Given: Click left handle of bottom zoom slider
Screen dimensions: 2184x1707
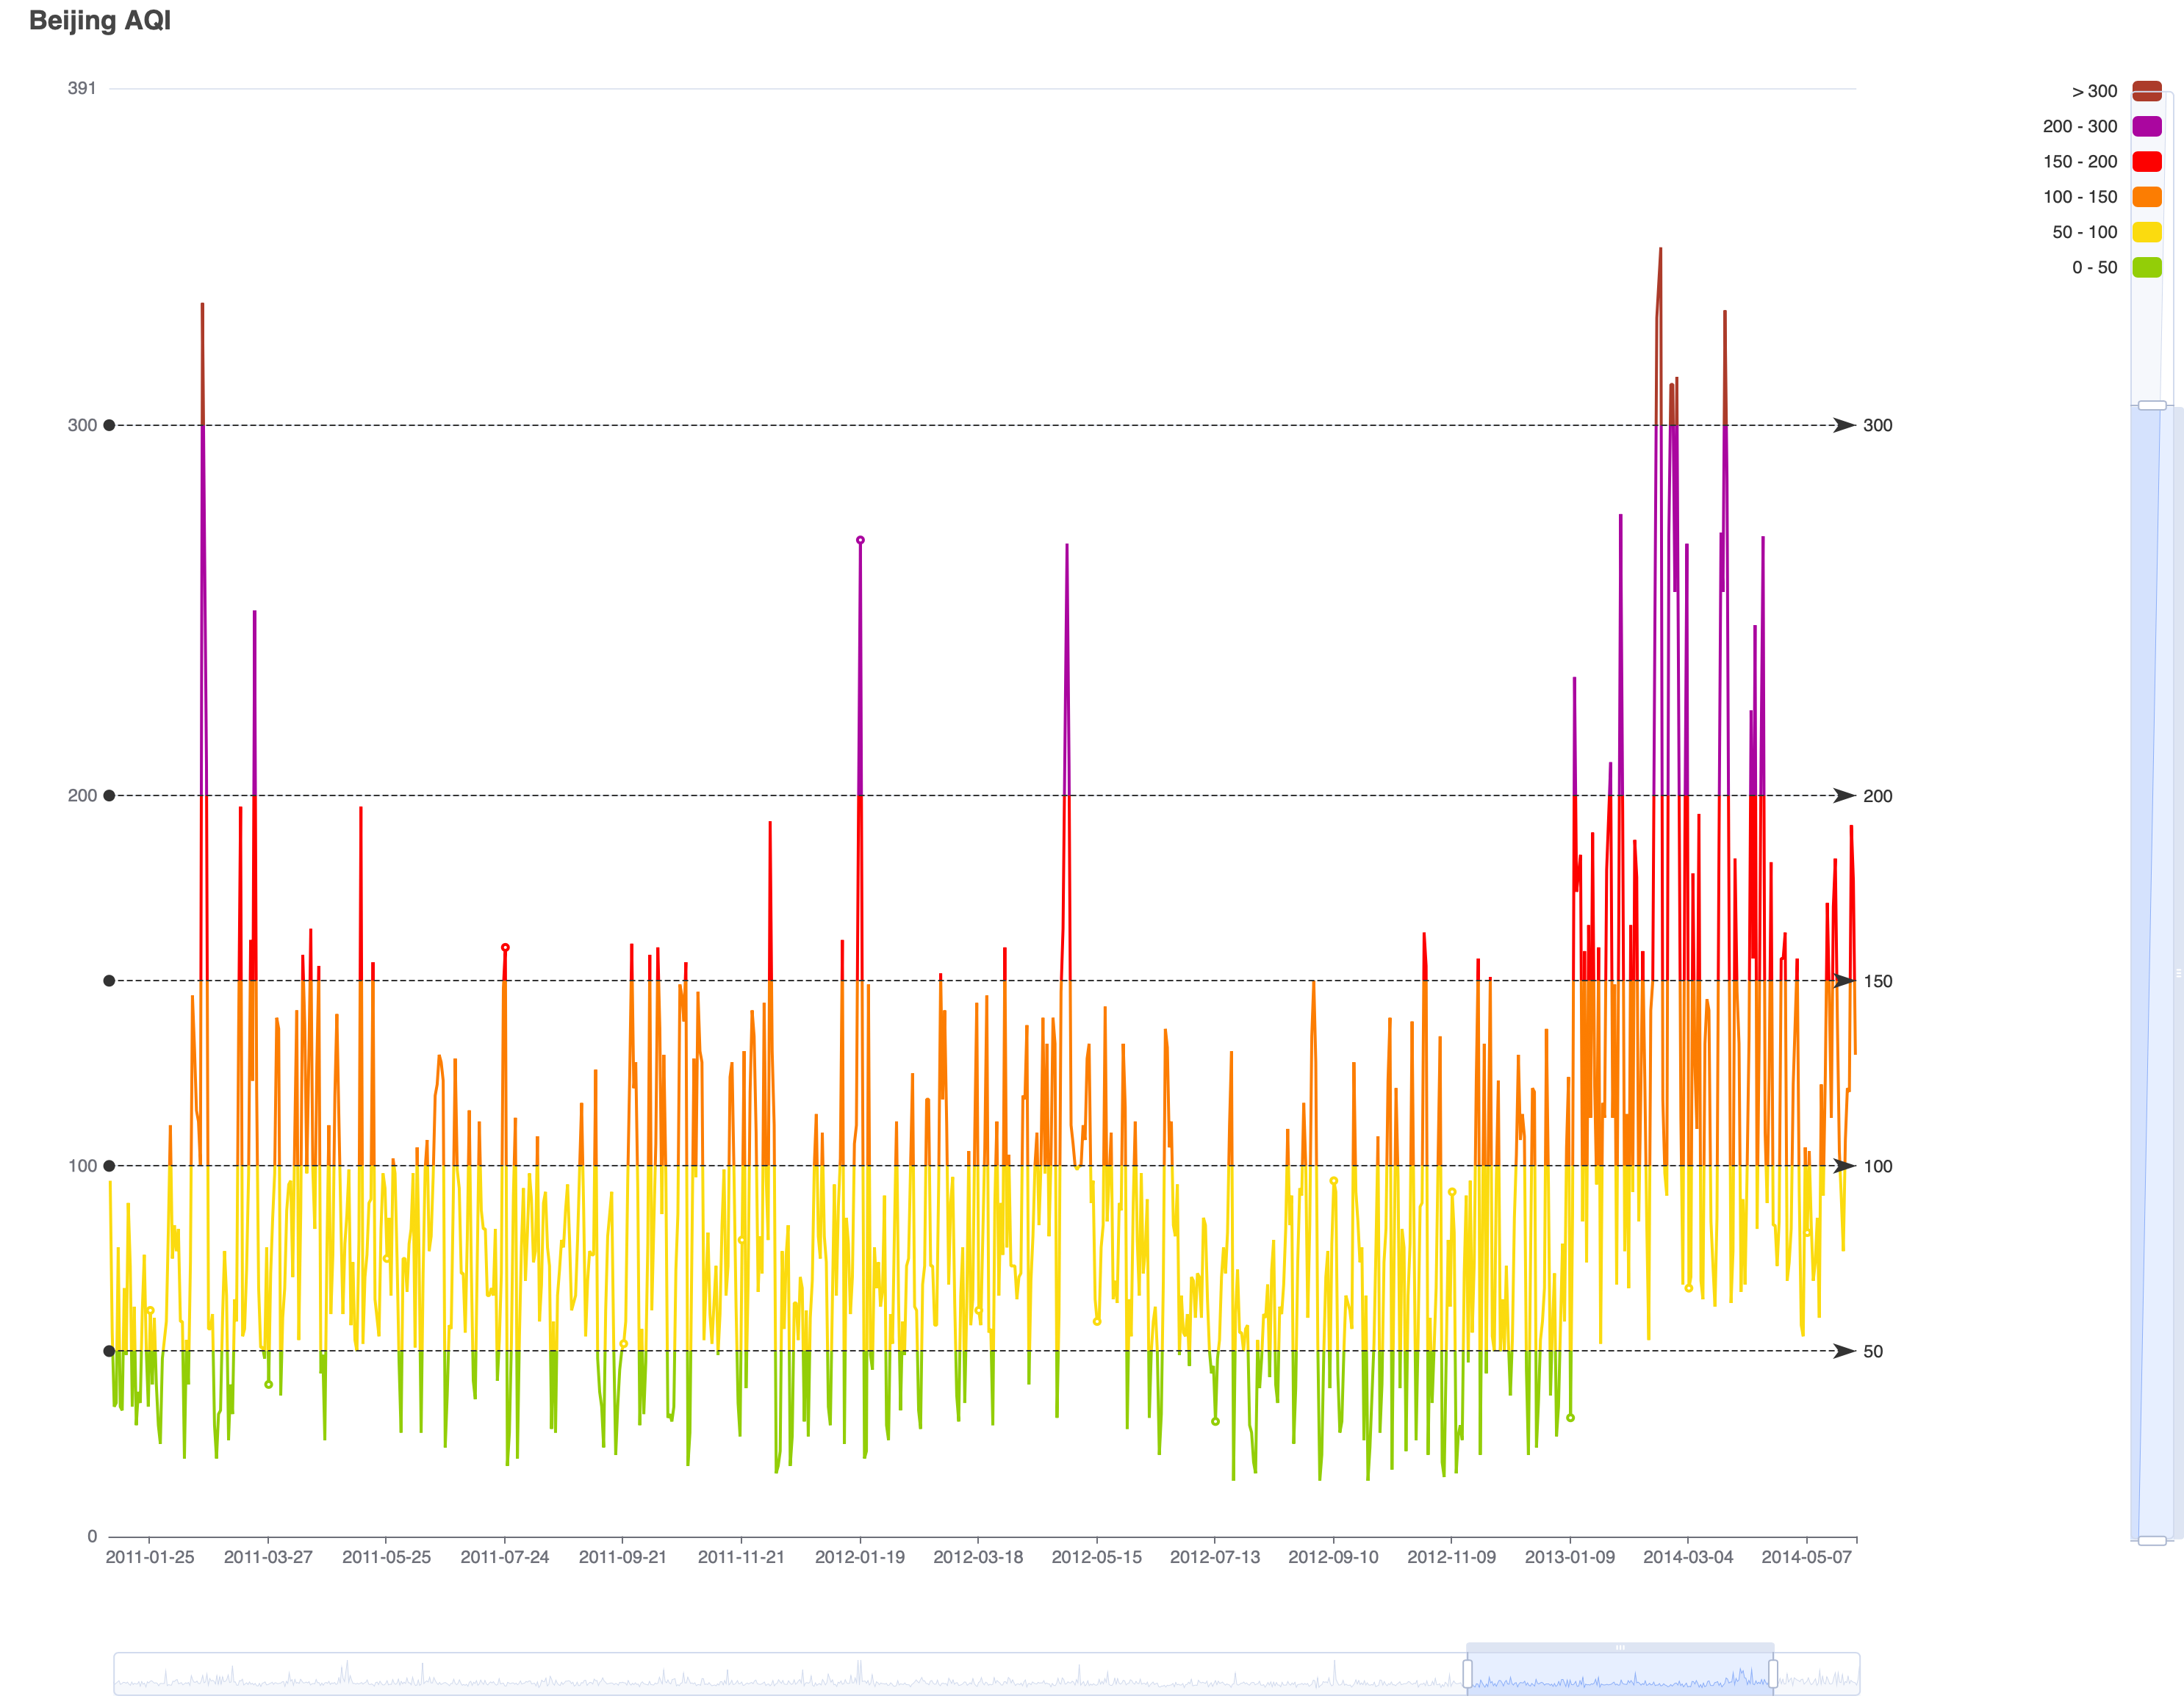Looking at the screenshot, I should 1467,1673.
